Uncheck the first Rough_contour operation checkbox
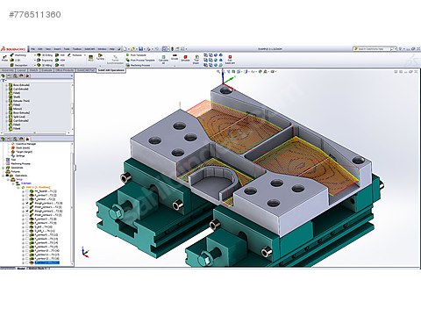Screen dimensions: 421x316 [x=27, y=203]
